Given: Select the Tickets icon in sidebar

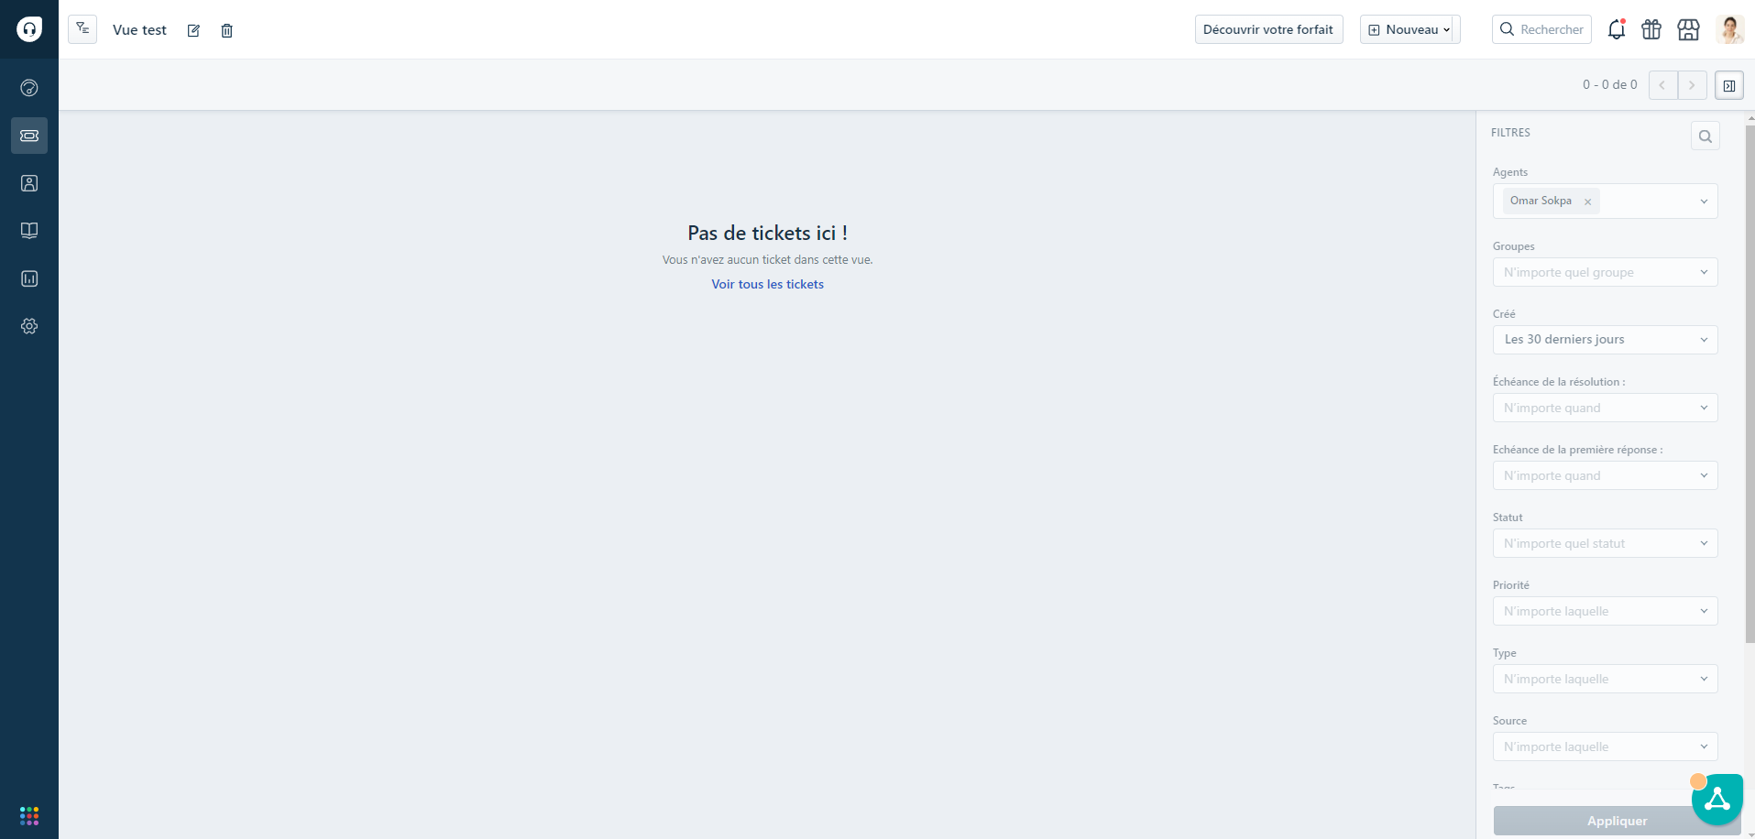Looking at the screenshot, I should (29, 136).
